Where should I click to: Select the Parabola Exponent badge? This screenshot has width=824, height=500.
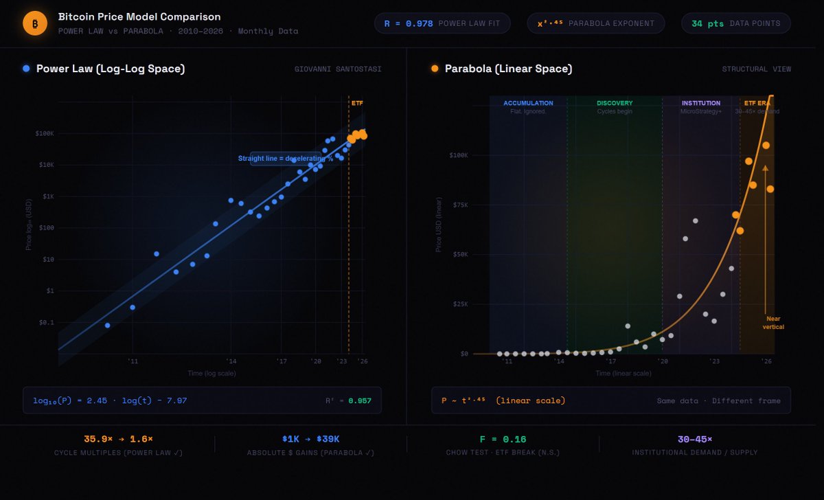tap(596, 23)
